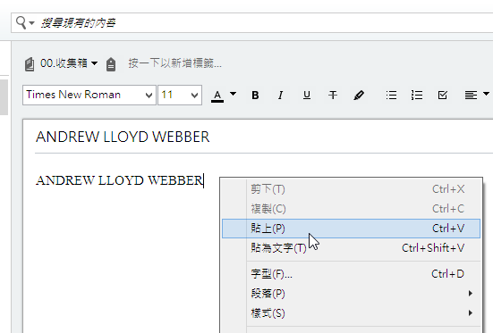Click the note title ANDREW LLOYD WEBBER
This screenshot has height=333, width=493.
click(123, 137)
